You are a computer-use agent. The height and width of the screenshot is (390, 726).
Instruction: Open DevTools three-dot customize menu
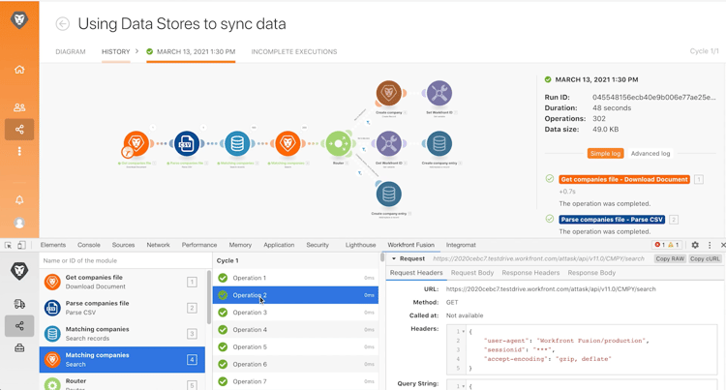pyautogui.click(x=710, y=245)
